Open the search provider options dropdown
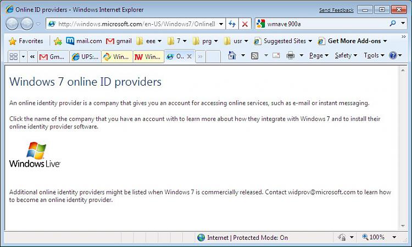Image resolution: width=412 pixels, height=247 pixels. click(x=403, y=24)
